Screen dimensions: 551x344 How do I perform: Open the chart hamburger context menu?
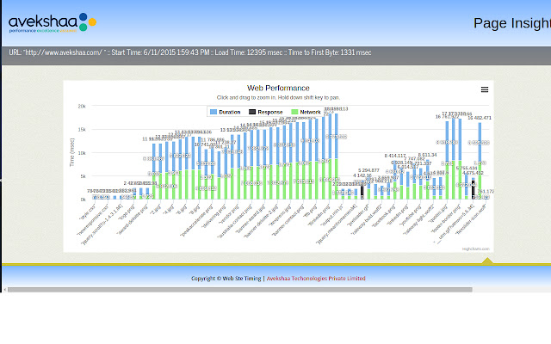(484, 89)
